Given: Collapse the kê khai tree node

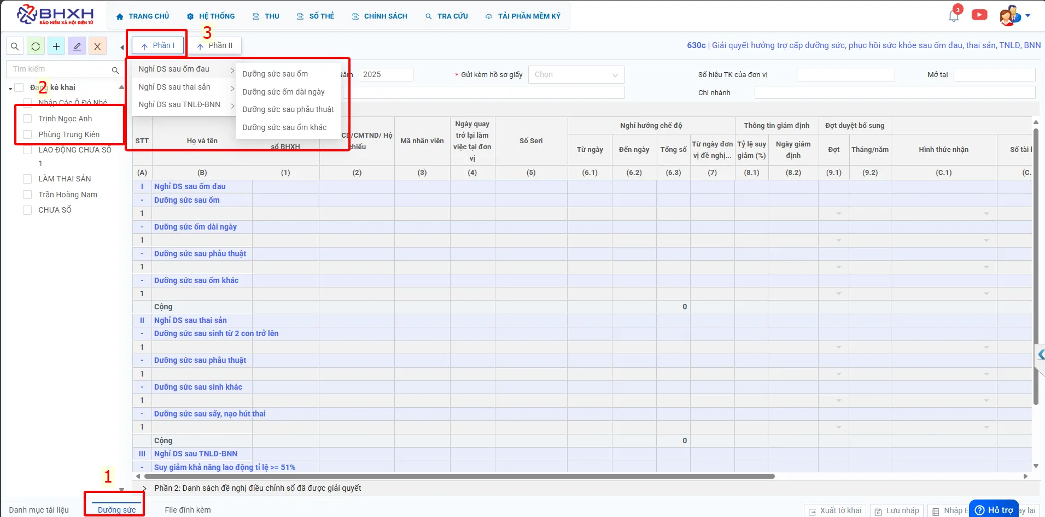Looking at the screenshot, I should coord(10,88).
